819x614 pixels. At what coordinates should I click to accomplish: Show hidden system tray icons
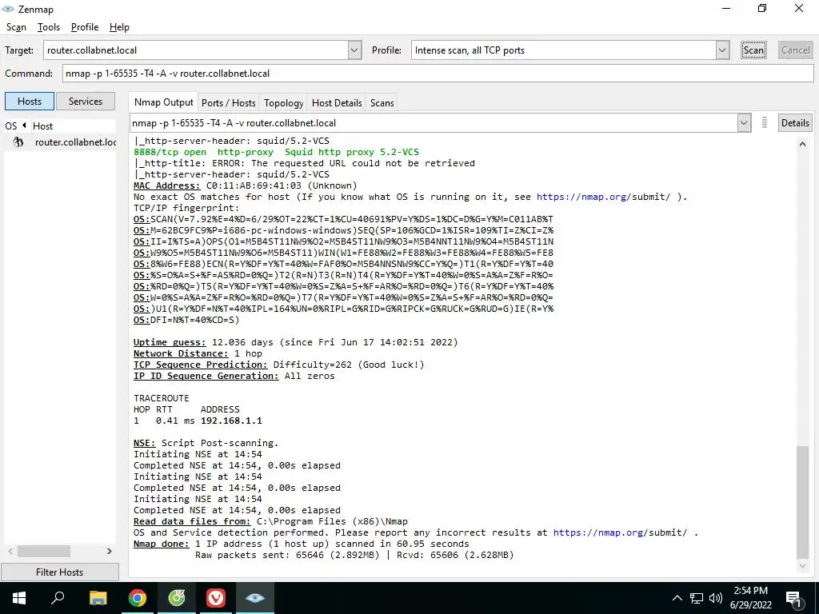(x=677, y=598)
